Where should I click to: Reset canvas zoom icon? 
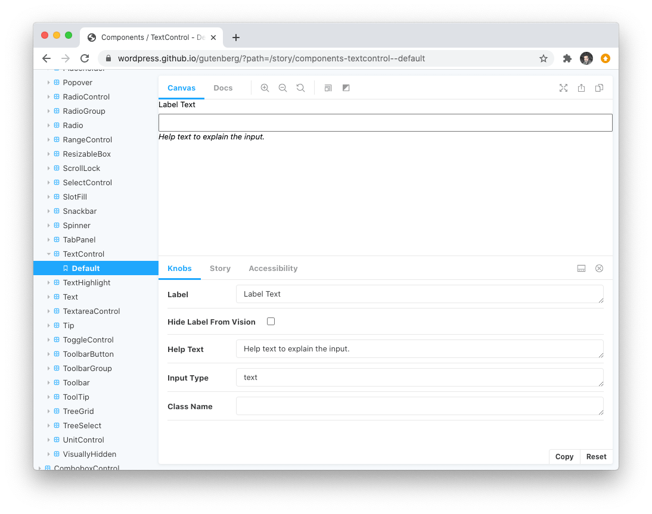tap(300, 88)
